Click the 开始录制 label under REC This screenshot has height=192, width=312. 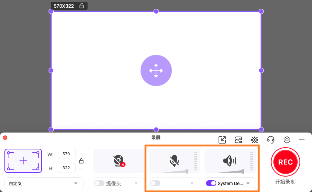pos(286,182)
